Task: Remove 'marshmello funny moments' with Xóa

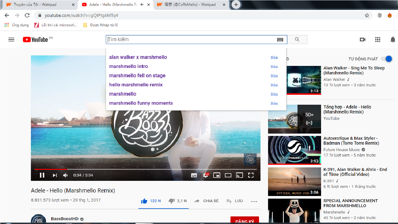Action: [x=274, y=103]
